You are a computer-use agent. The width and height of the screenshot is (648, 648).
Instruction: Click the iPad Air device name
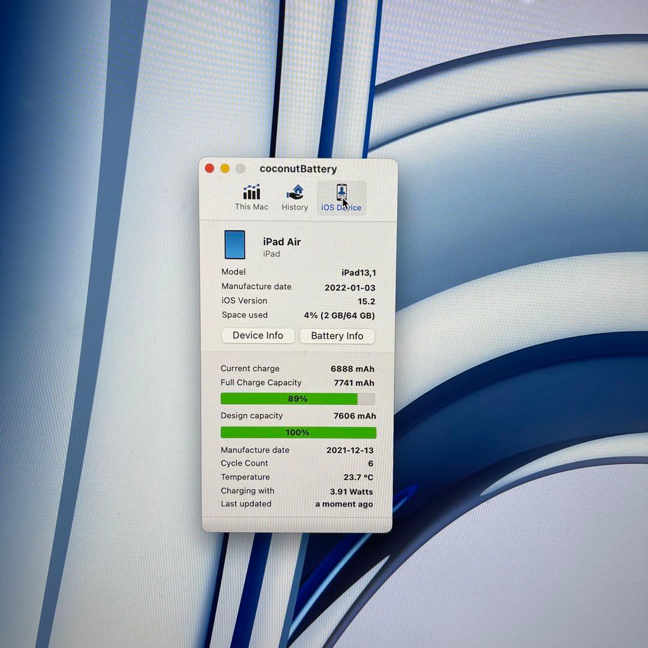point(282,242)
